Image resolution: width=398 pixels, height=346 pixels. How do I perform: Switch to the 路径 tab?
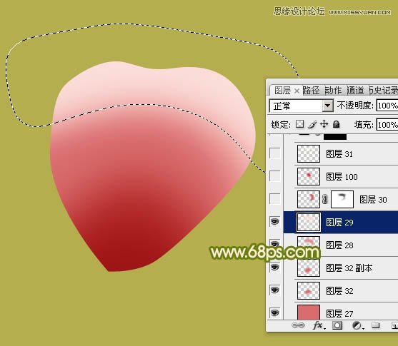[x=312, y=91]
